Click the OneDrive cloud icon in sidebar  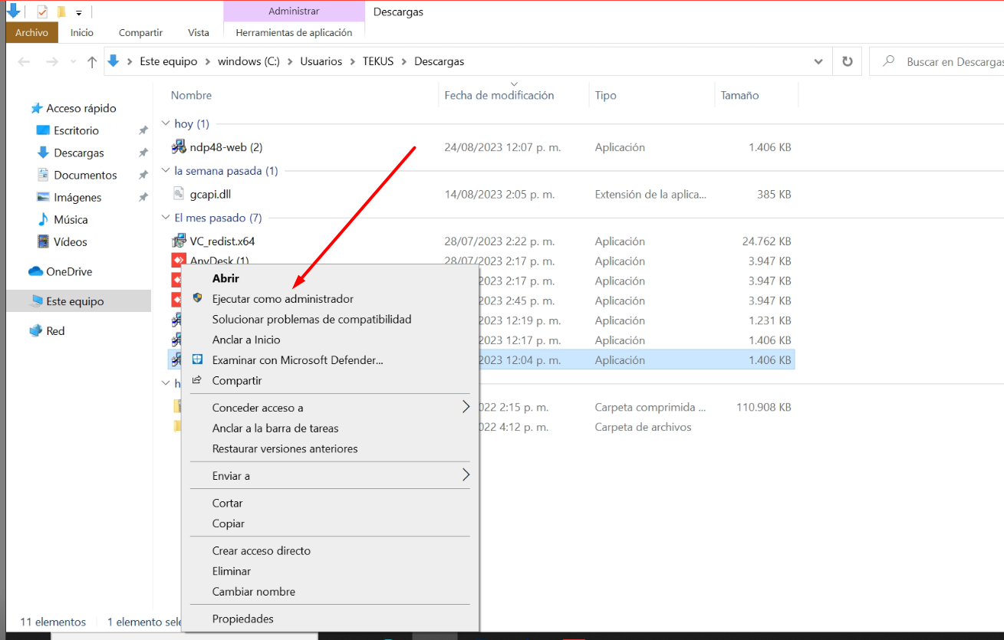35,271
